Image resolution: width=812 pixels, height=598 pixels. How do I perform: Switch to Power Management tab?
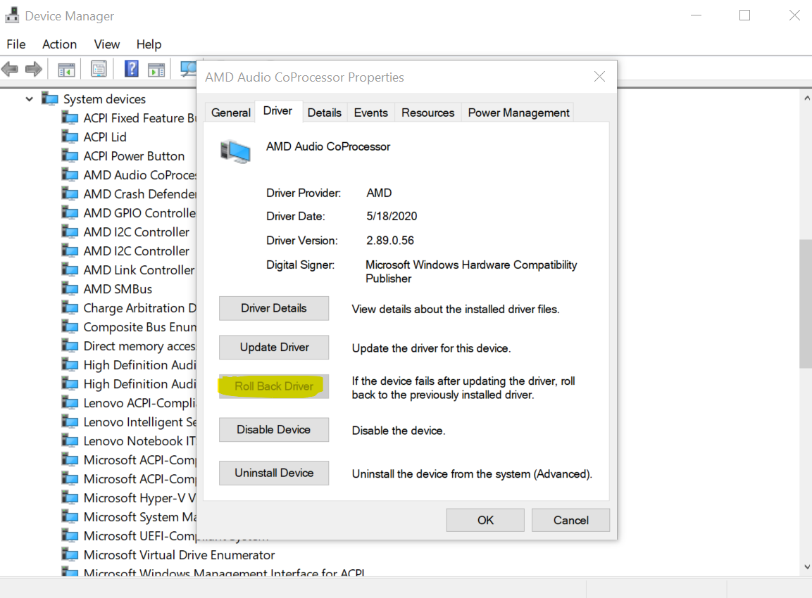[x=518, y=113]
